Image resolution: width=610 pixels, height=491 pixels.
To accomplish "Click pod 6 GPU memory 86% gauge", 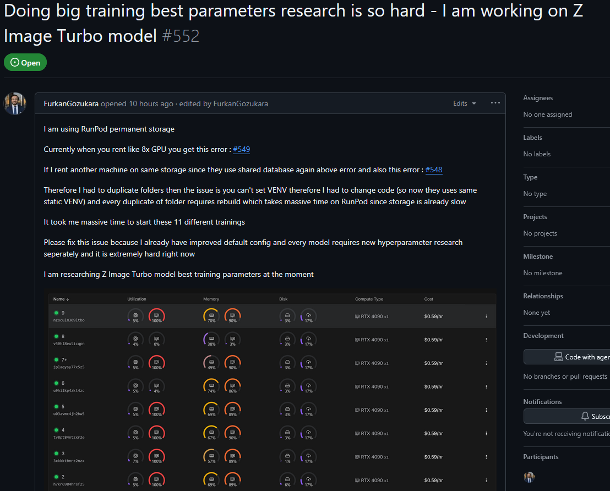I will (233, 386).
